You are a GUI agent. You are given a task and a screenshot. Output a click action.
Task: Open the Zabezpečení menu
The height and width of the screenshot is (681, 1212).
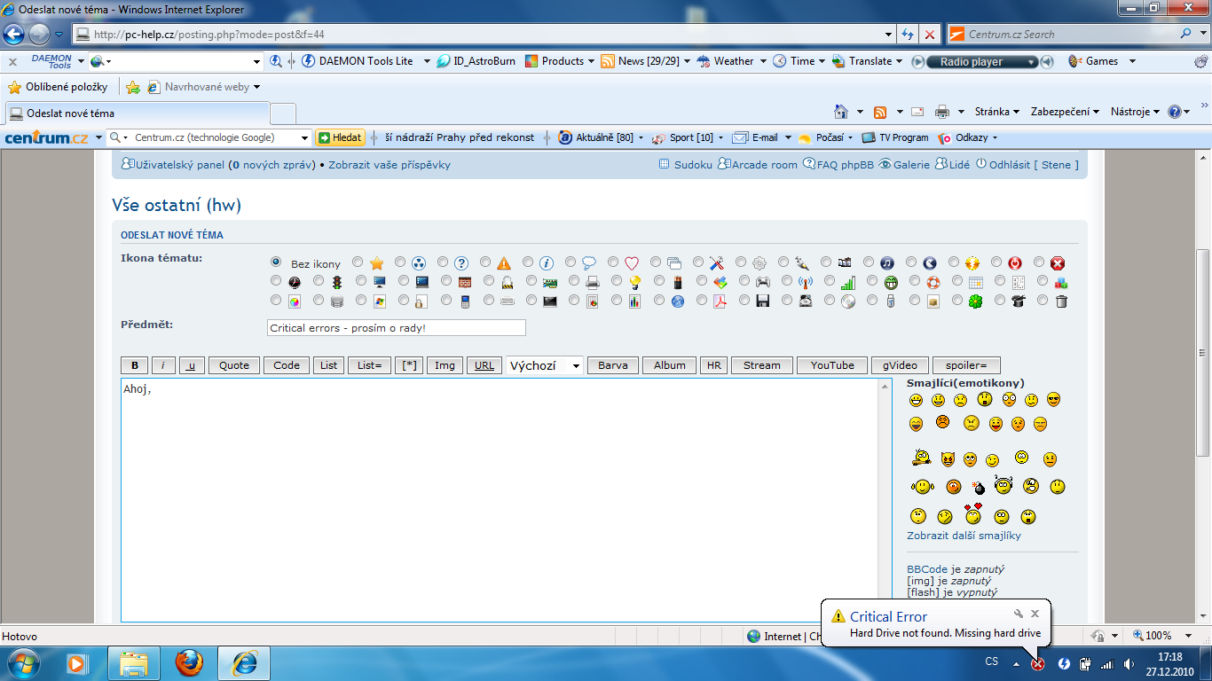coord(1065,112)
